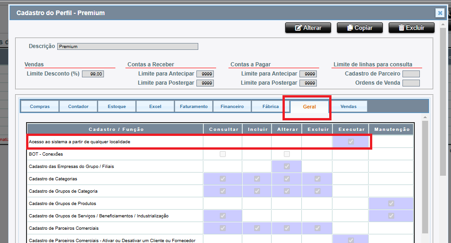Screen dimensions: 451x243
Task: Click the Alterar edit button
Action: click(x=308, y=28)
